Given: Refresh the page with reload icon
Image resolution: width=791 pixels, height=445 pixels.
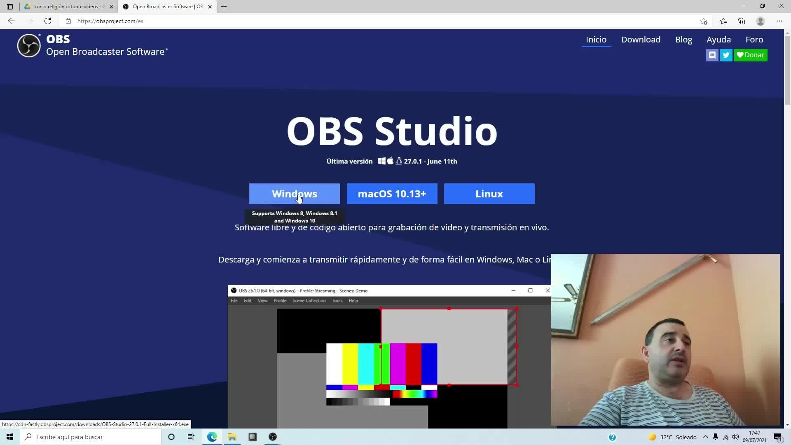Looking at the screenshot, I should tap(48, 21).
